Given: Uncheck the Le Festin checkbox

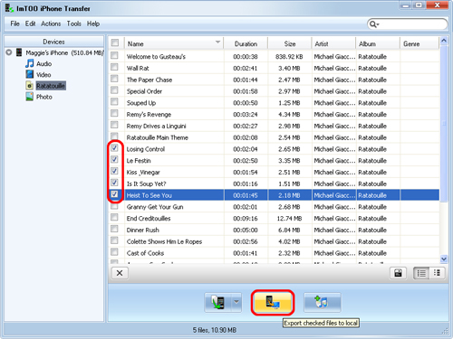Looking at the screenshot, I should pos(114,159).
